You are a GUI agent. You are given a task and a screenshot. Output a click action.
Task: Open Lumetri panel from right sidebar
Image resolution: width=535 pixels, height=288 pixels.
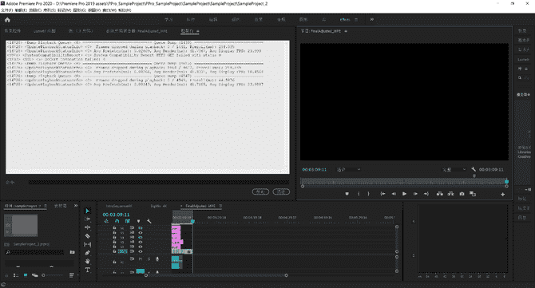523,59
